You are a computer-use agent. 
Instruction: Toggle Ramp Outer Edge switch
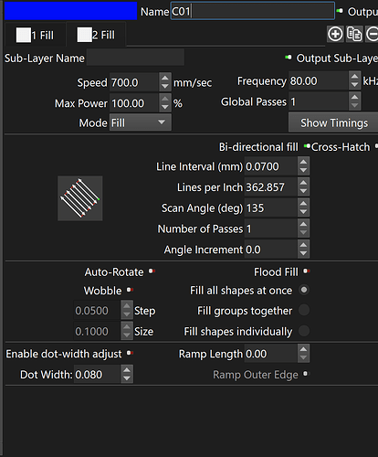click(x=305, y=374)
